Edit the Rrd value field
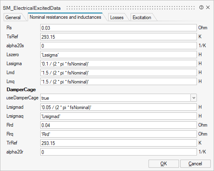Image resolution: width=214 pixels, height=171 pixels. click(x=118, y=125)
